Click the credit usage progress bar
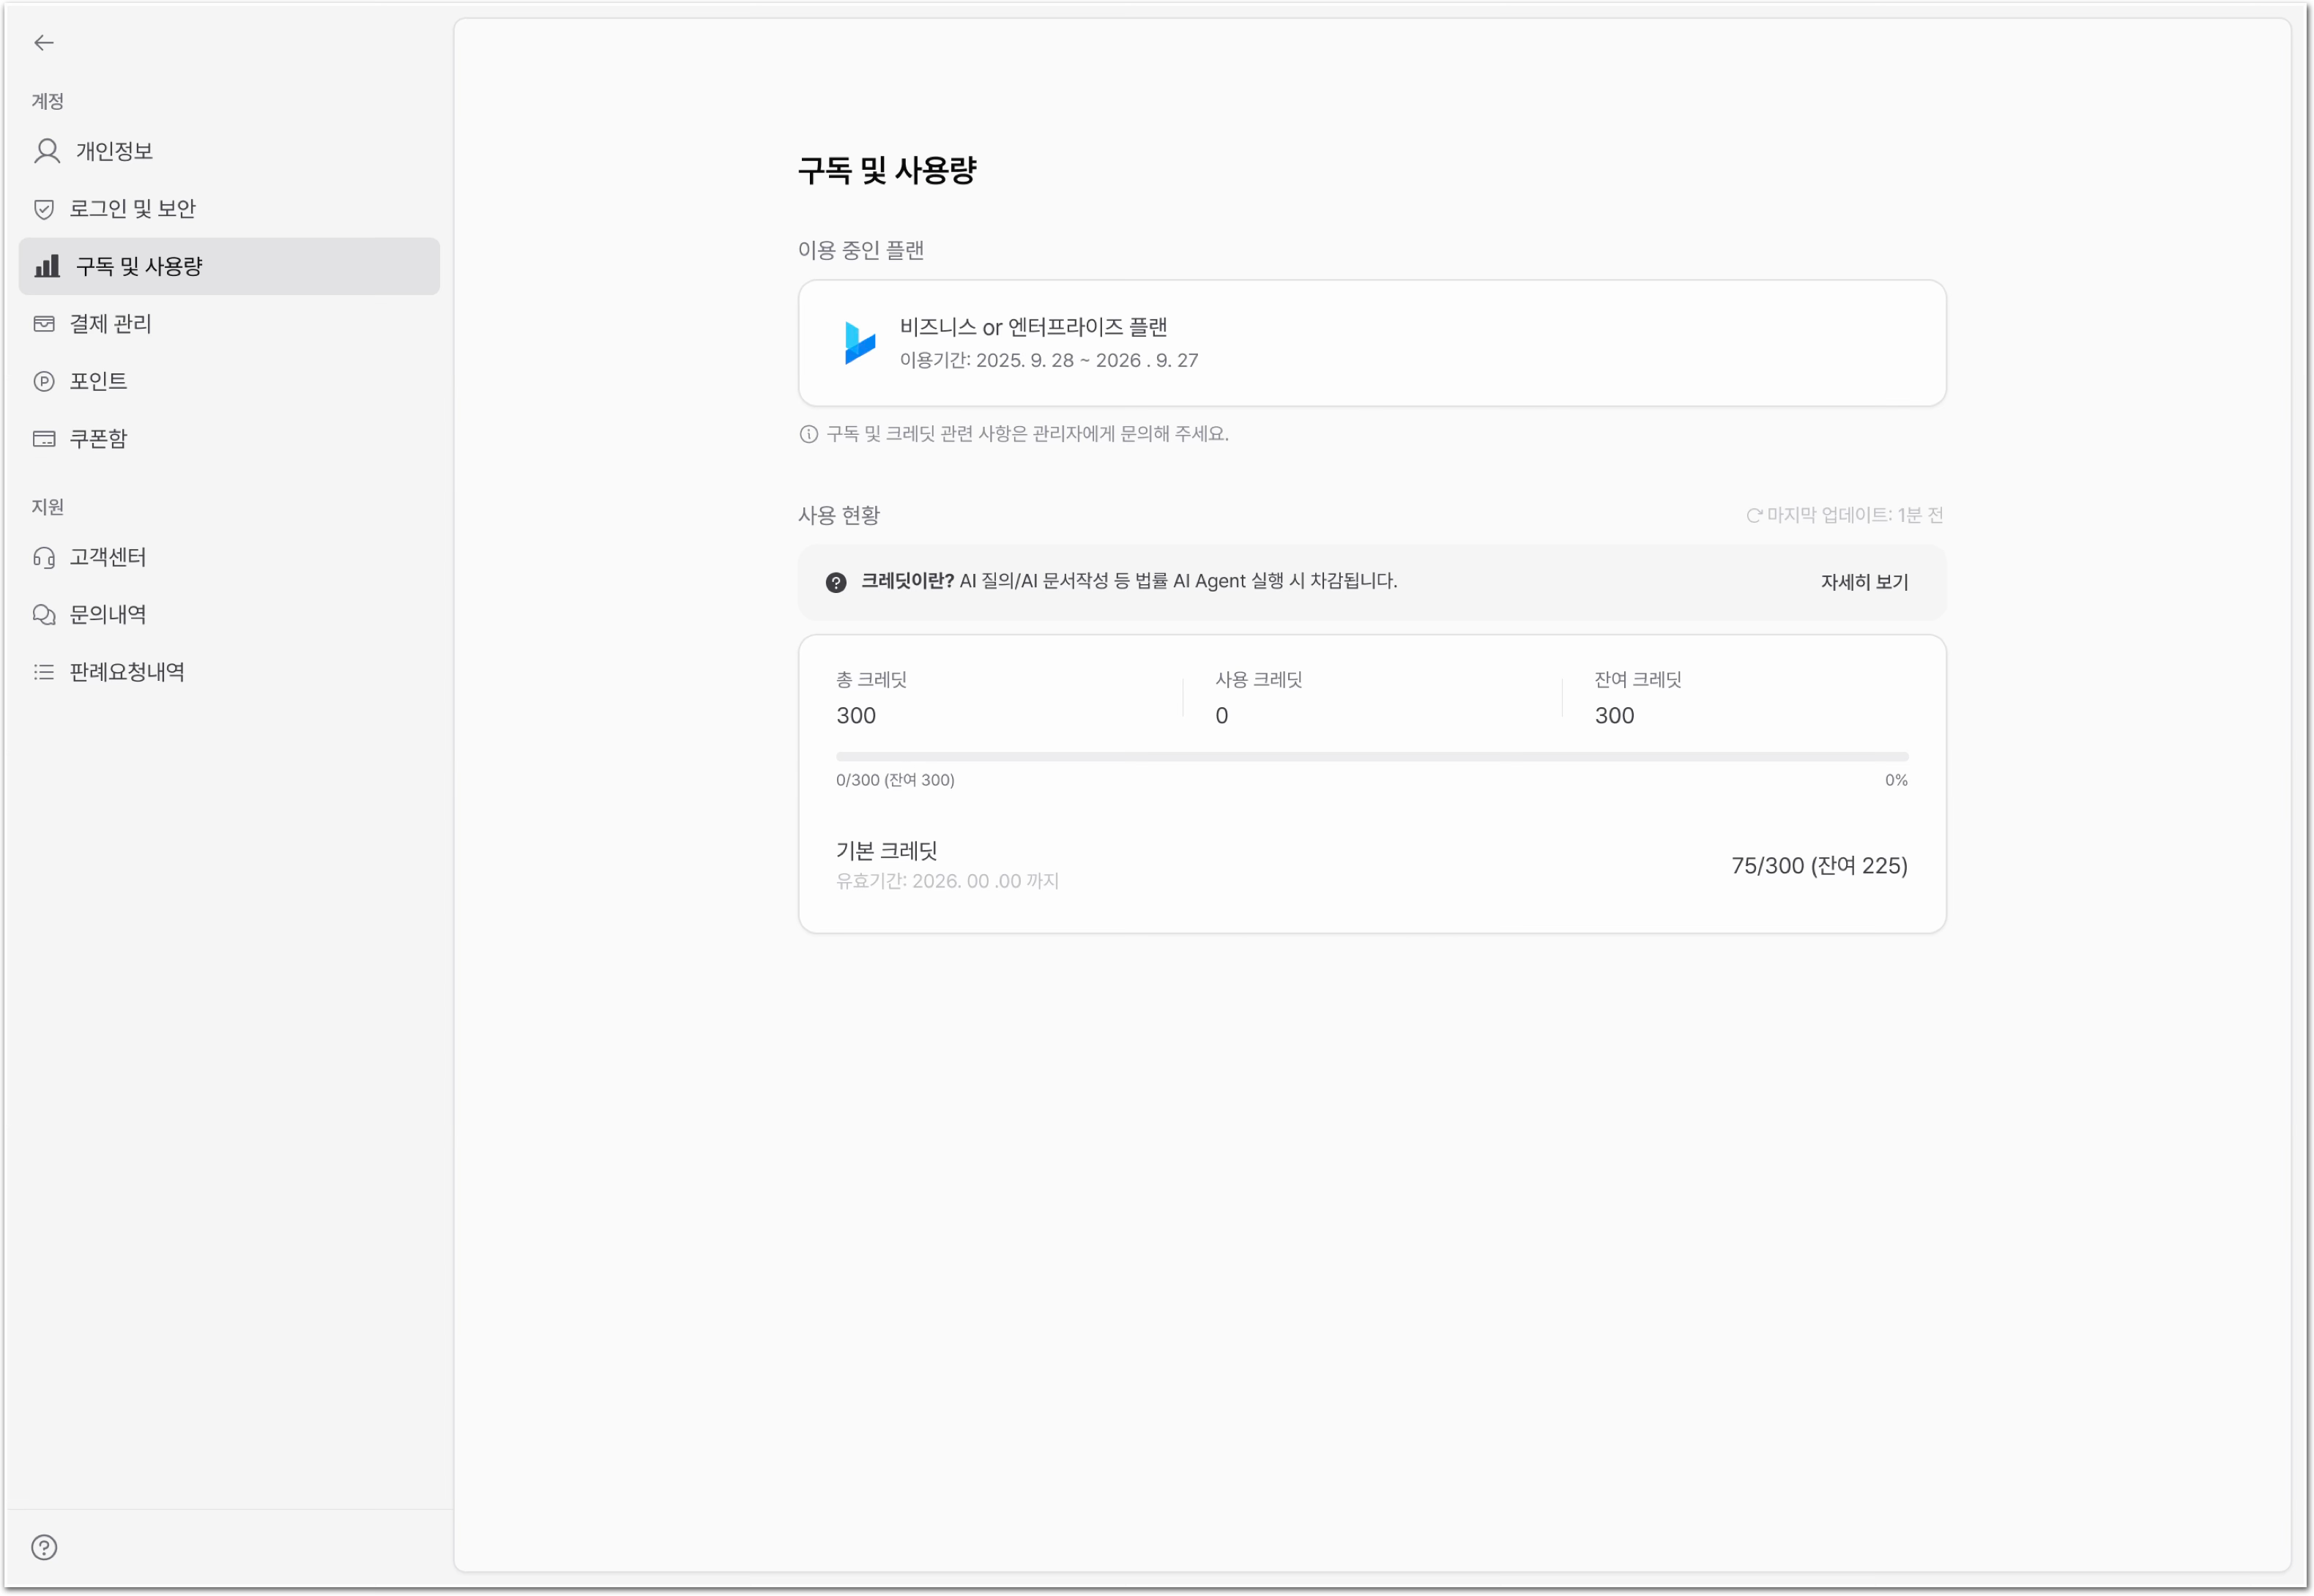 point(1372,757)
